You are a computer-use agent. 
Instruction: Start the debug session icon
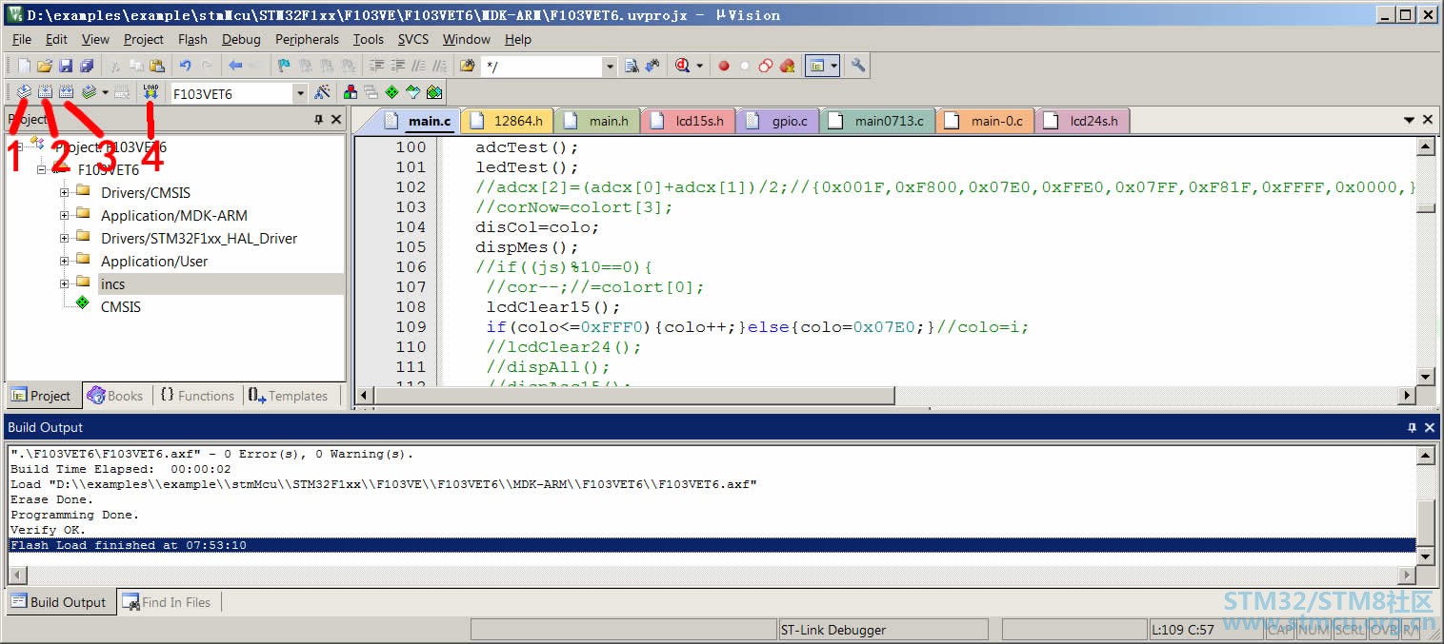pos(682,66)
